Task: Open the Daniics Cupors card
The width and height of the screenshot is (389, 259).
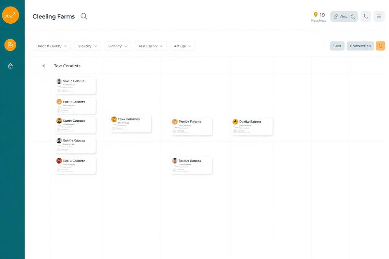Action: click(192, 165)
